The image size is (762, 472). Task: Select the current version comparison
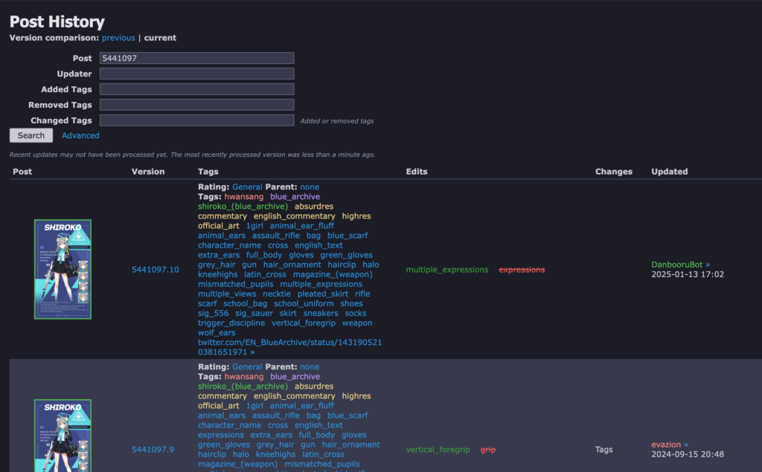(160, 38)
